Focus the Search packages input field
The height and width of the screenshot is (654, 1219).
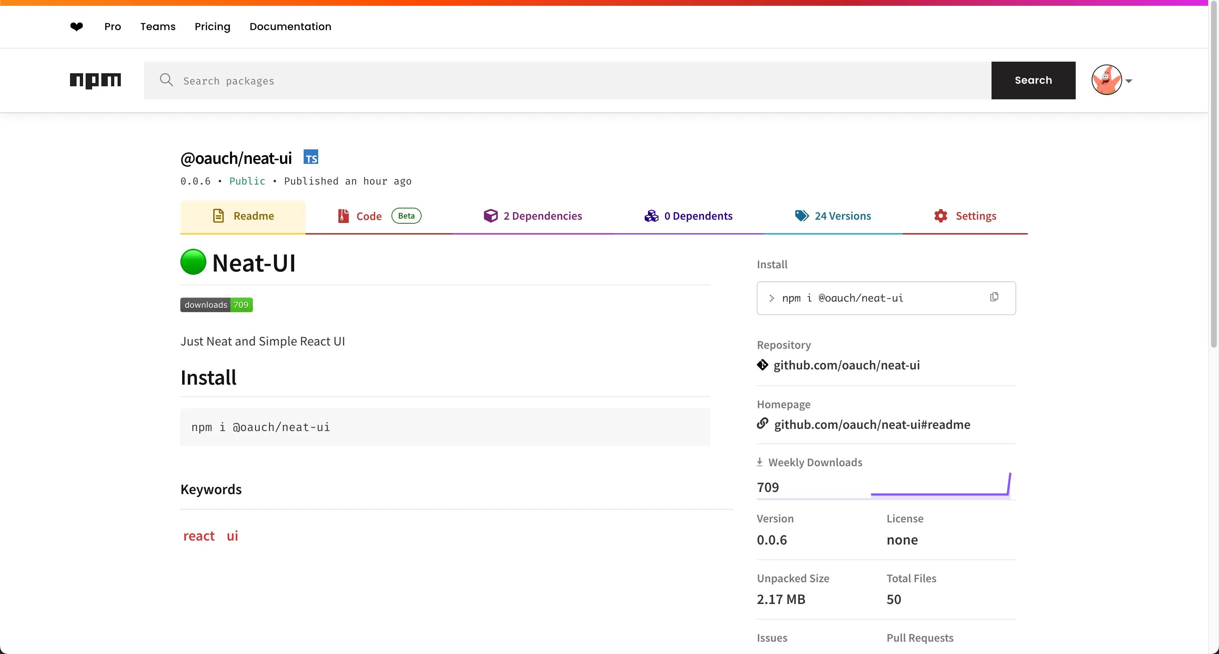pos(567,80)
